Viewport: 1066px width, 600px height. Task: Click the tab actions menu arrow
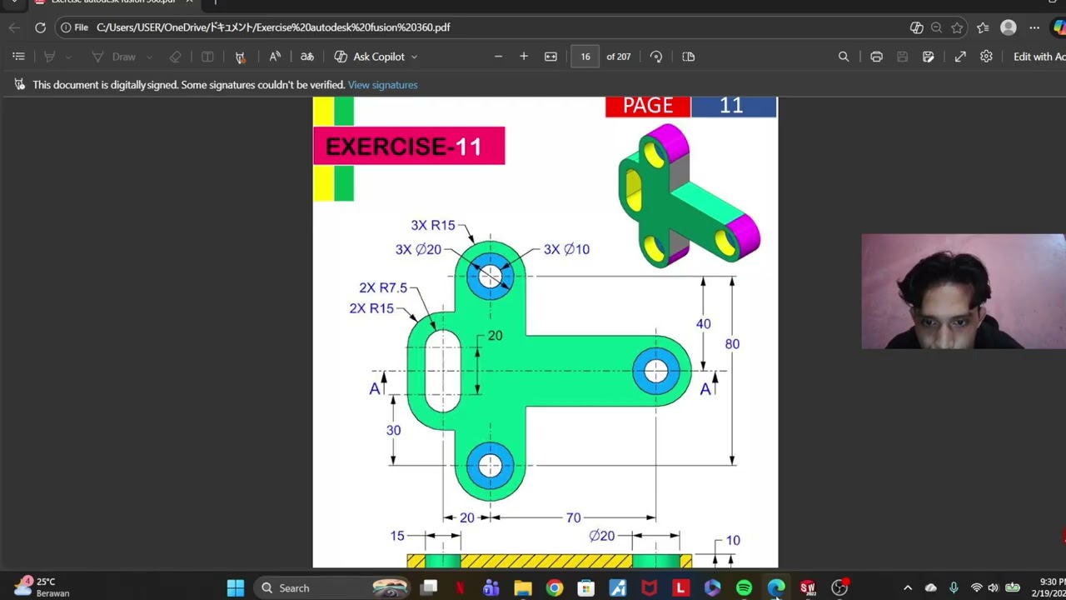[x=14, y=2]
